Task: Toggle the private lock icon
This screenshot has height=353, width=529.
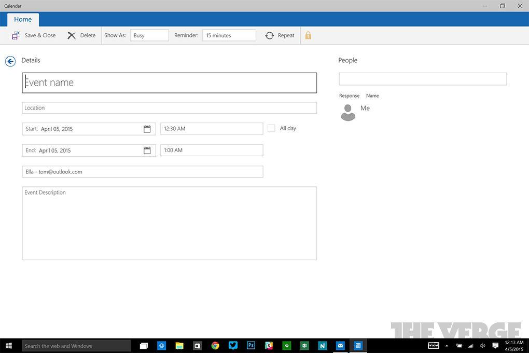Action: tap(308, 36)
